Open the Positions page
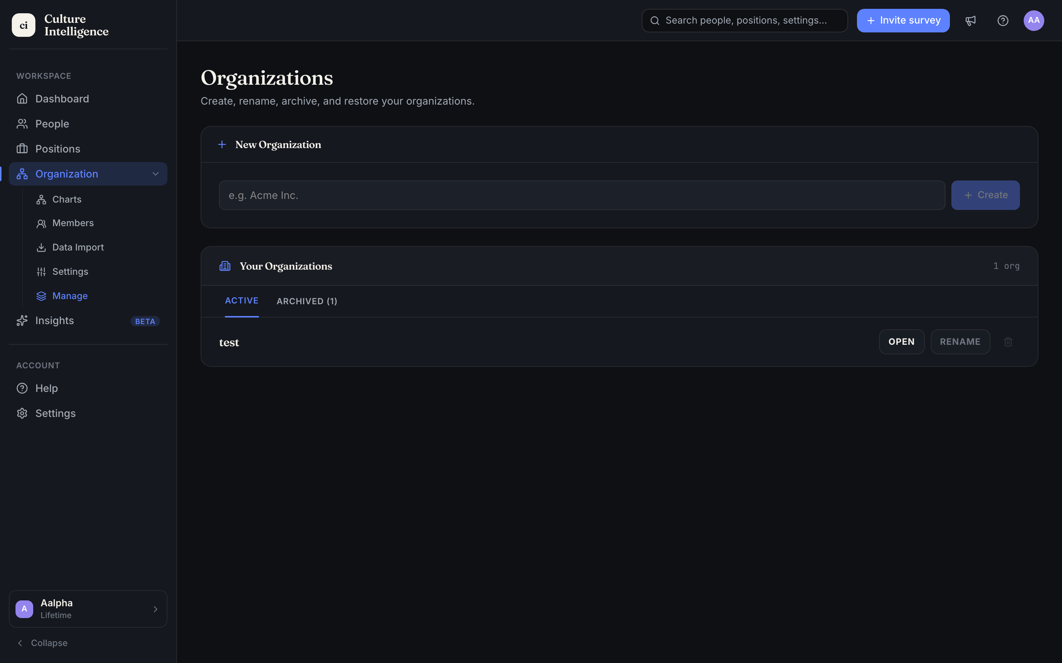 88,149
